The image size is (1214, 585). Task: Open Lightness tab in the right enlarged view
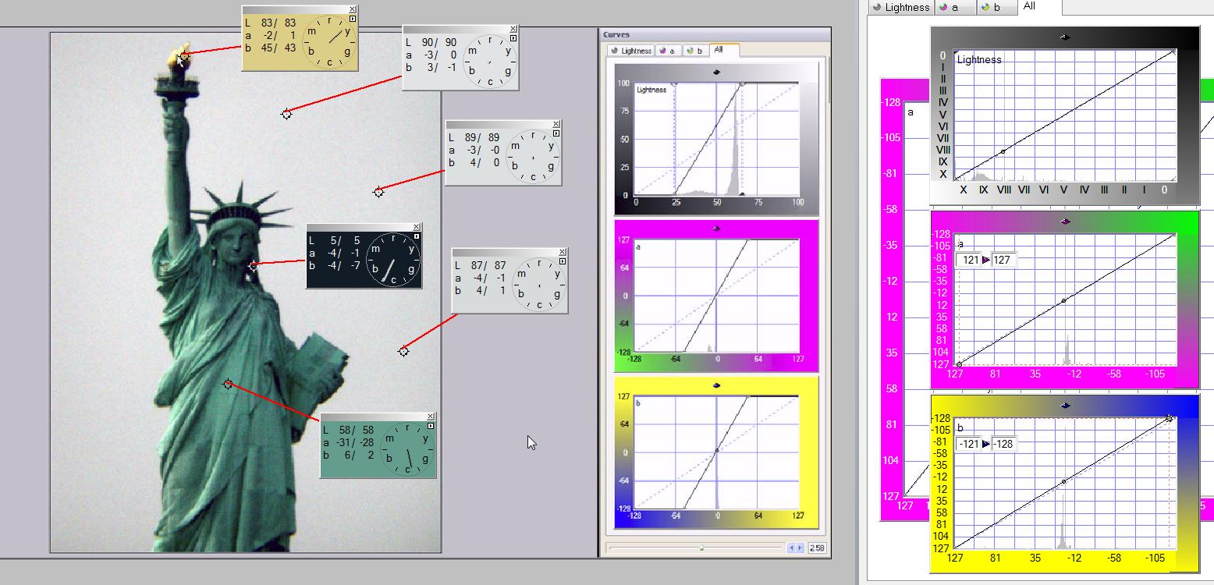pos(900,7)
